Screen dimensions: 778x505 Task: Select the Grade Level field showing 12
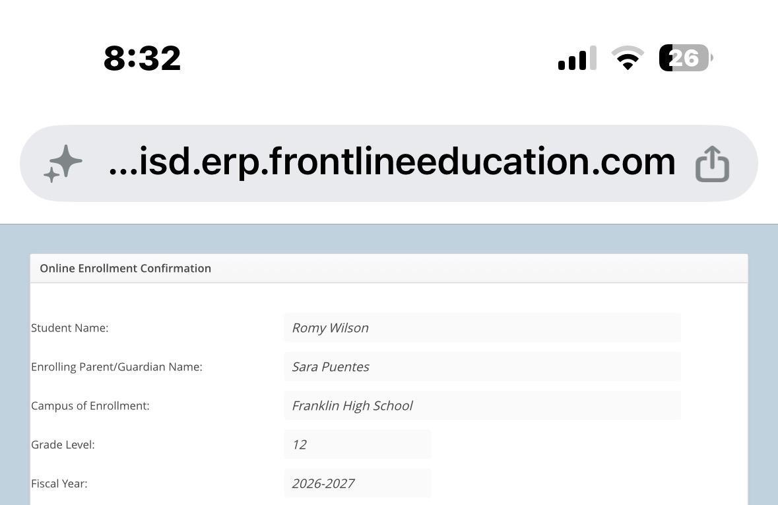point(357,444)
